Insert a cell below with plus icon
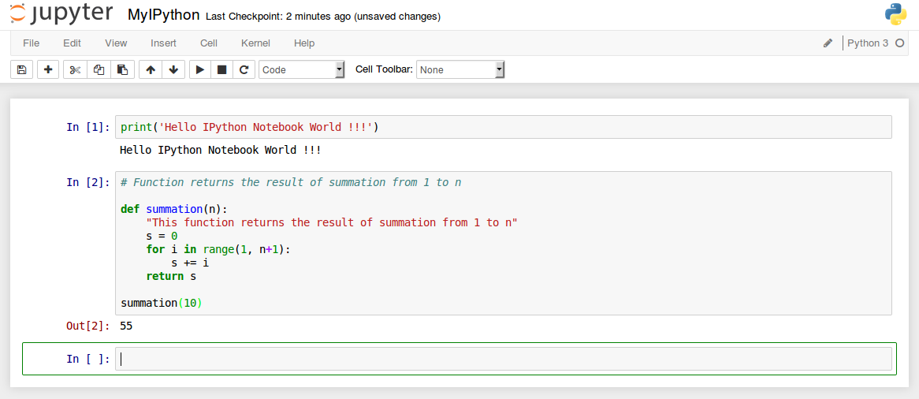The image size is (919, 399). pyautogui.click(x=48, y=70)
